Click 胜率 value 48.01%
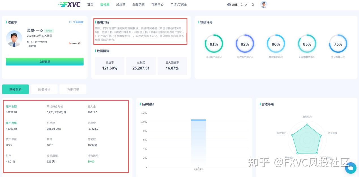This screenshot has height=177, width=359. (x=10, y=162)
